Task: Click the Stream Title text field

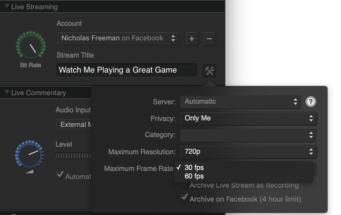Action: pyautogui.click(x=127, y=70)
